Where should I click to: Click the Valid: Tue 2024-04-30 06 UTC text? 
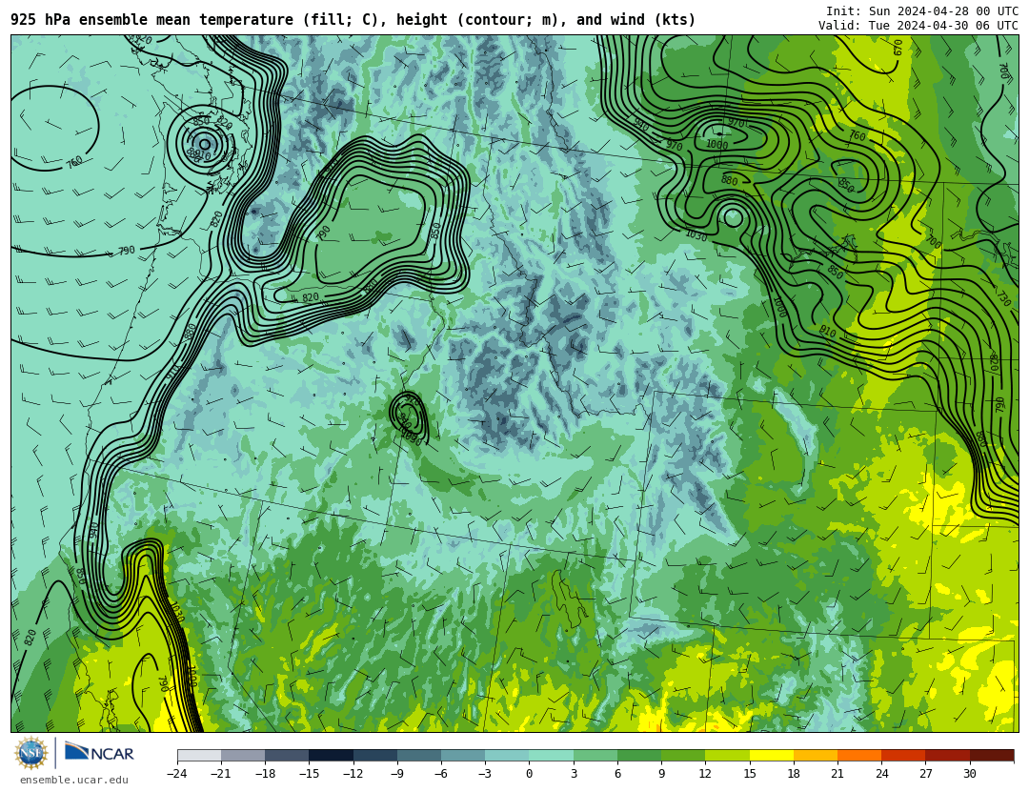coord(918,26)
